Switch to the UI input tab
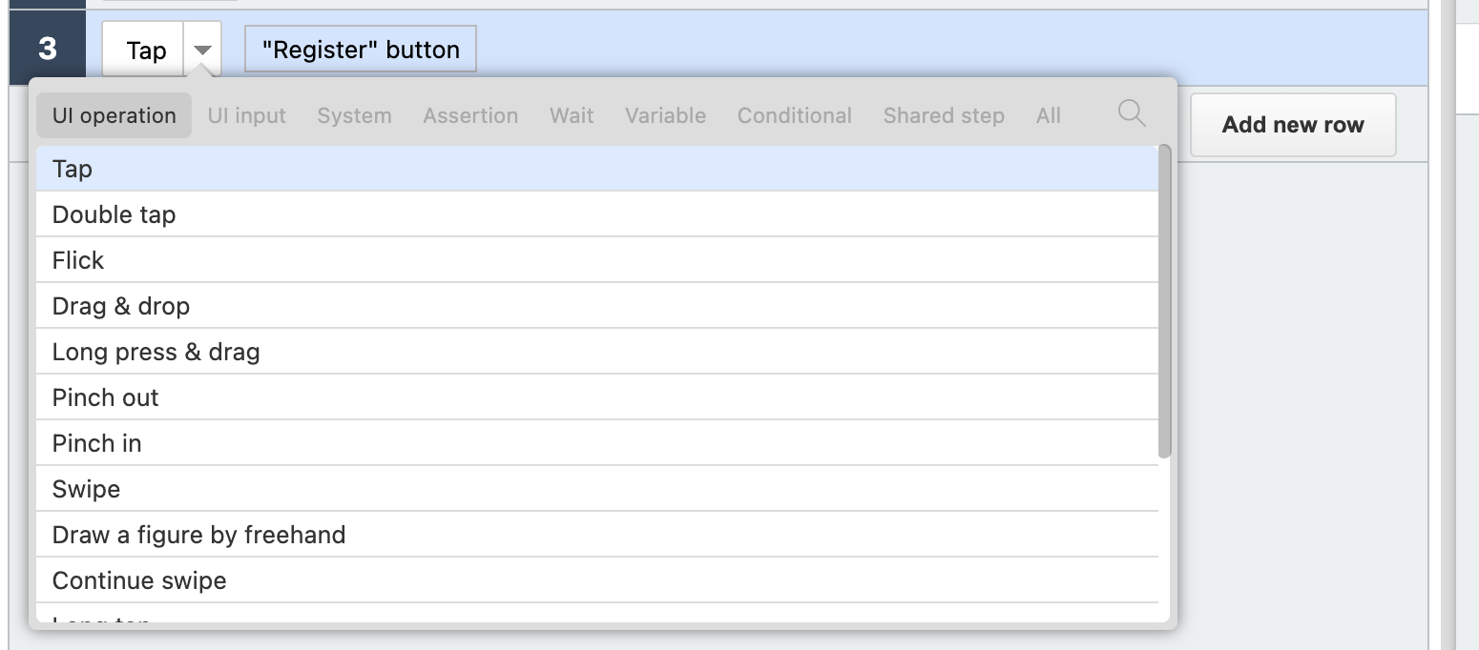Image resolution: width=1479 pixels, height=650 pixels. pos(247,115)
